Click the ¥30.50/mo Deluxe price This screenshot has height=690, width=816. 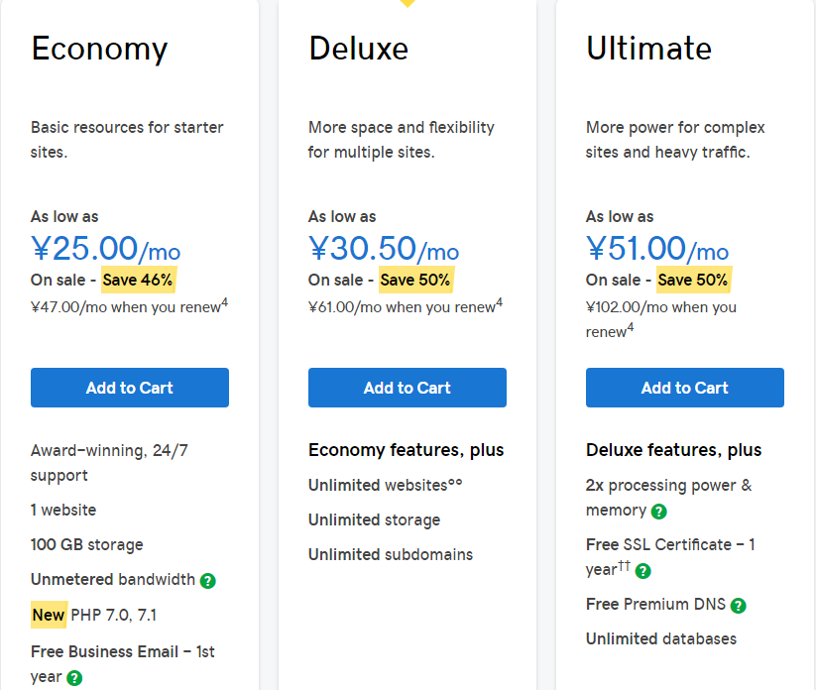[x=384, y=249]
